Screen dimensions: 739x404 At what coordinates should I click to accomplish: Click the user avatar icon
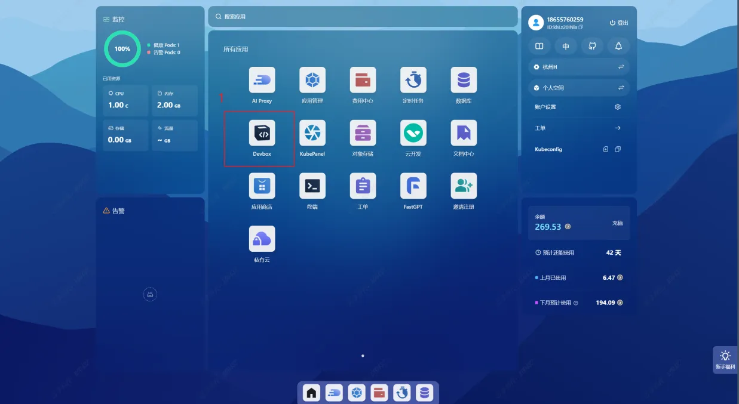[536, 23]
